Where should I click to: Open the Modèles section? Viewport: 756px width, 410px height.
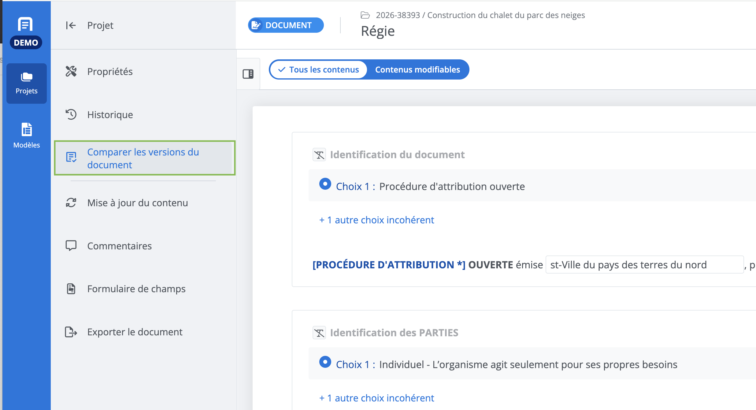[x=27, y=136]
